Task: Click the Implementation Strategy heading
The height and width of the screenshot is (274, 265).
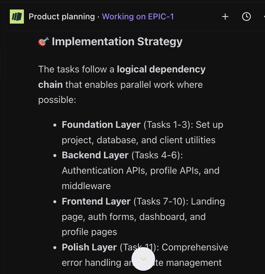Action: click(117, 41)
